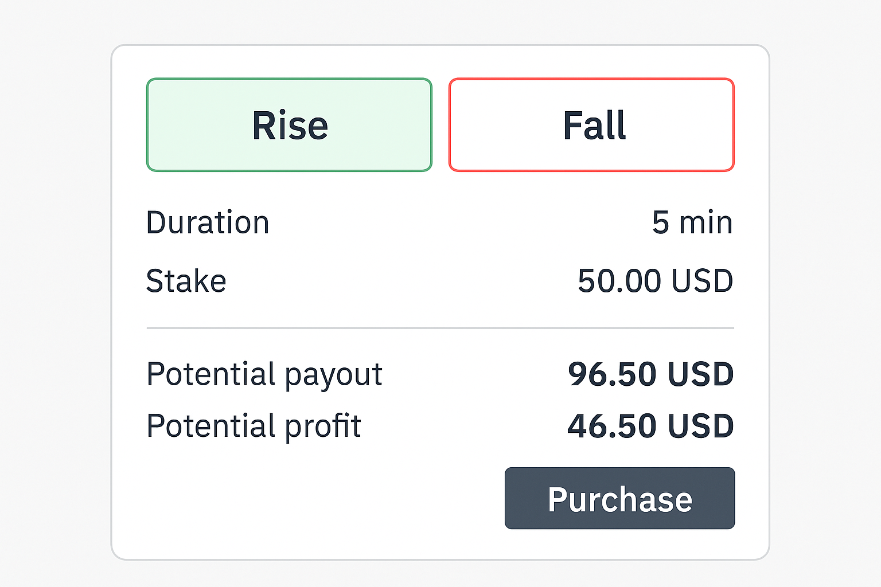Viewport: 881px width, 587px height.
Task: Click the Purchase button text
Action: click(619, 498)
